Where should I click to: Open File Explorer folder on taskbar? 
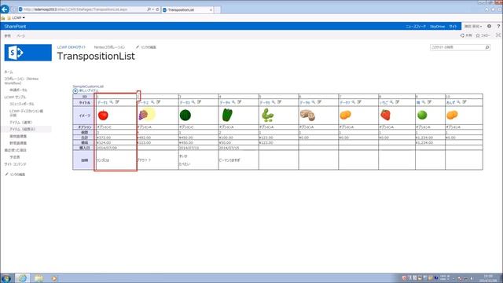click(x=39, y=278)
